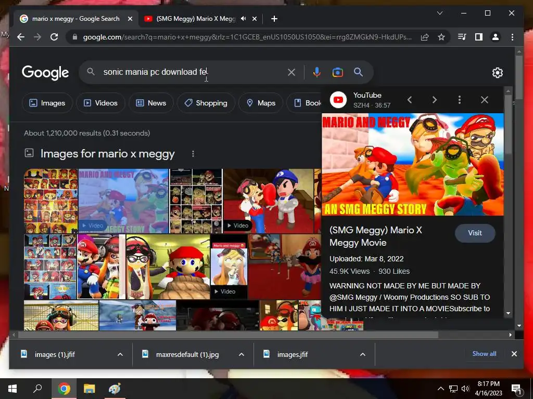Filter results by News

tap(151, 103)
